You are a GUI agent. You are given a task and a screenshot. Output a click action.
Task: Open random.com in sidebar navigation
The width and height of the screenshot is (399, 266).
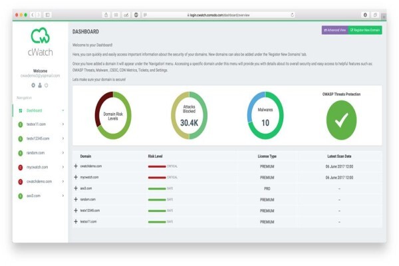35,153
